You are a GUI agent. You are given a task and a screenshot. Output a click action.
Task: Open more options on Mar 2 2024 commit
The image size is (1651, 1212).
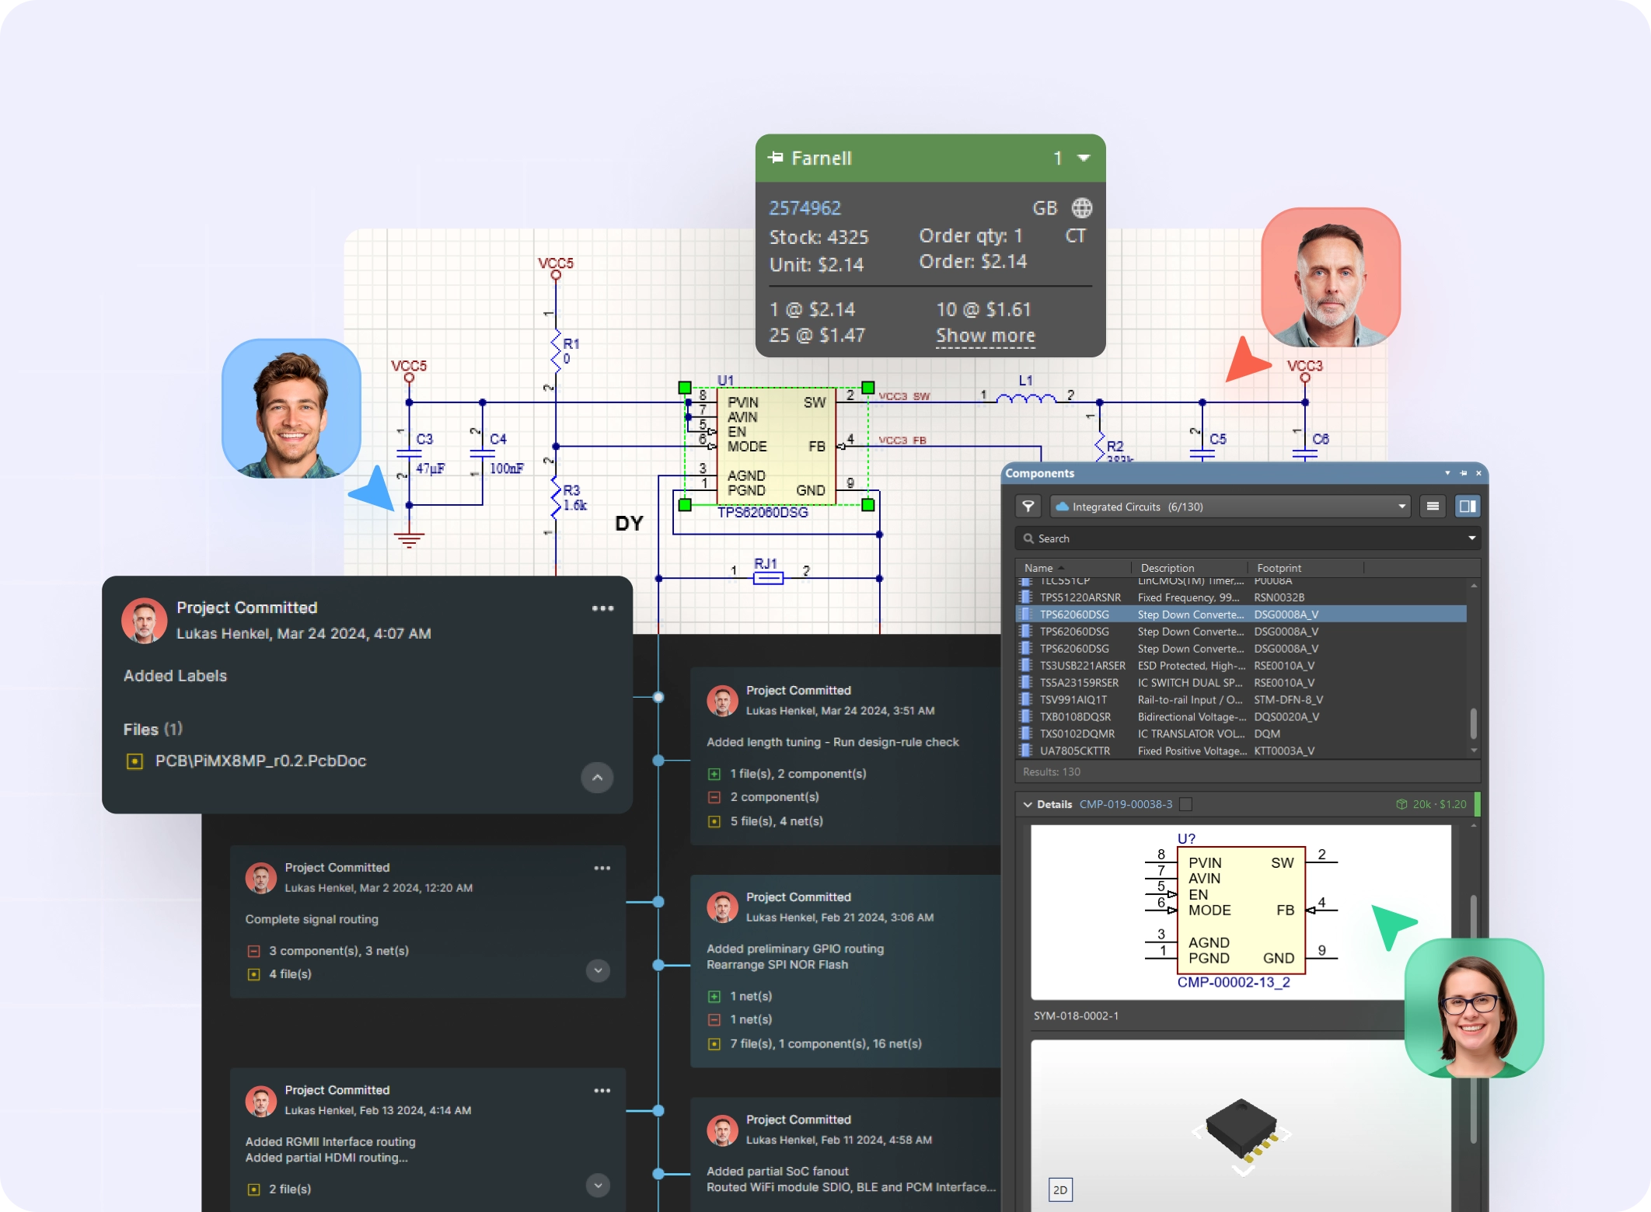click(602, 868)
